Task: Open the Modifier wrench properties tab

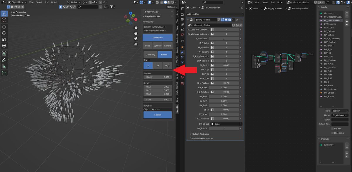Action: (182, 52)
